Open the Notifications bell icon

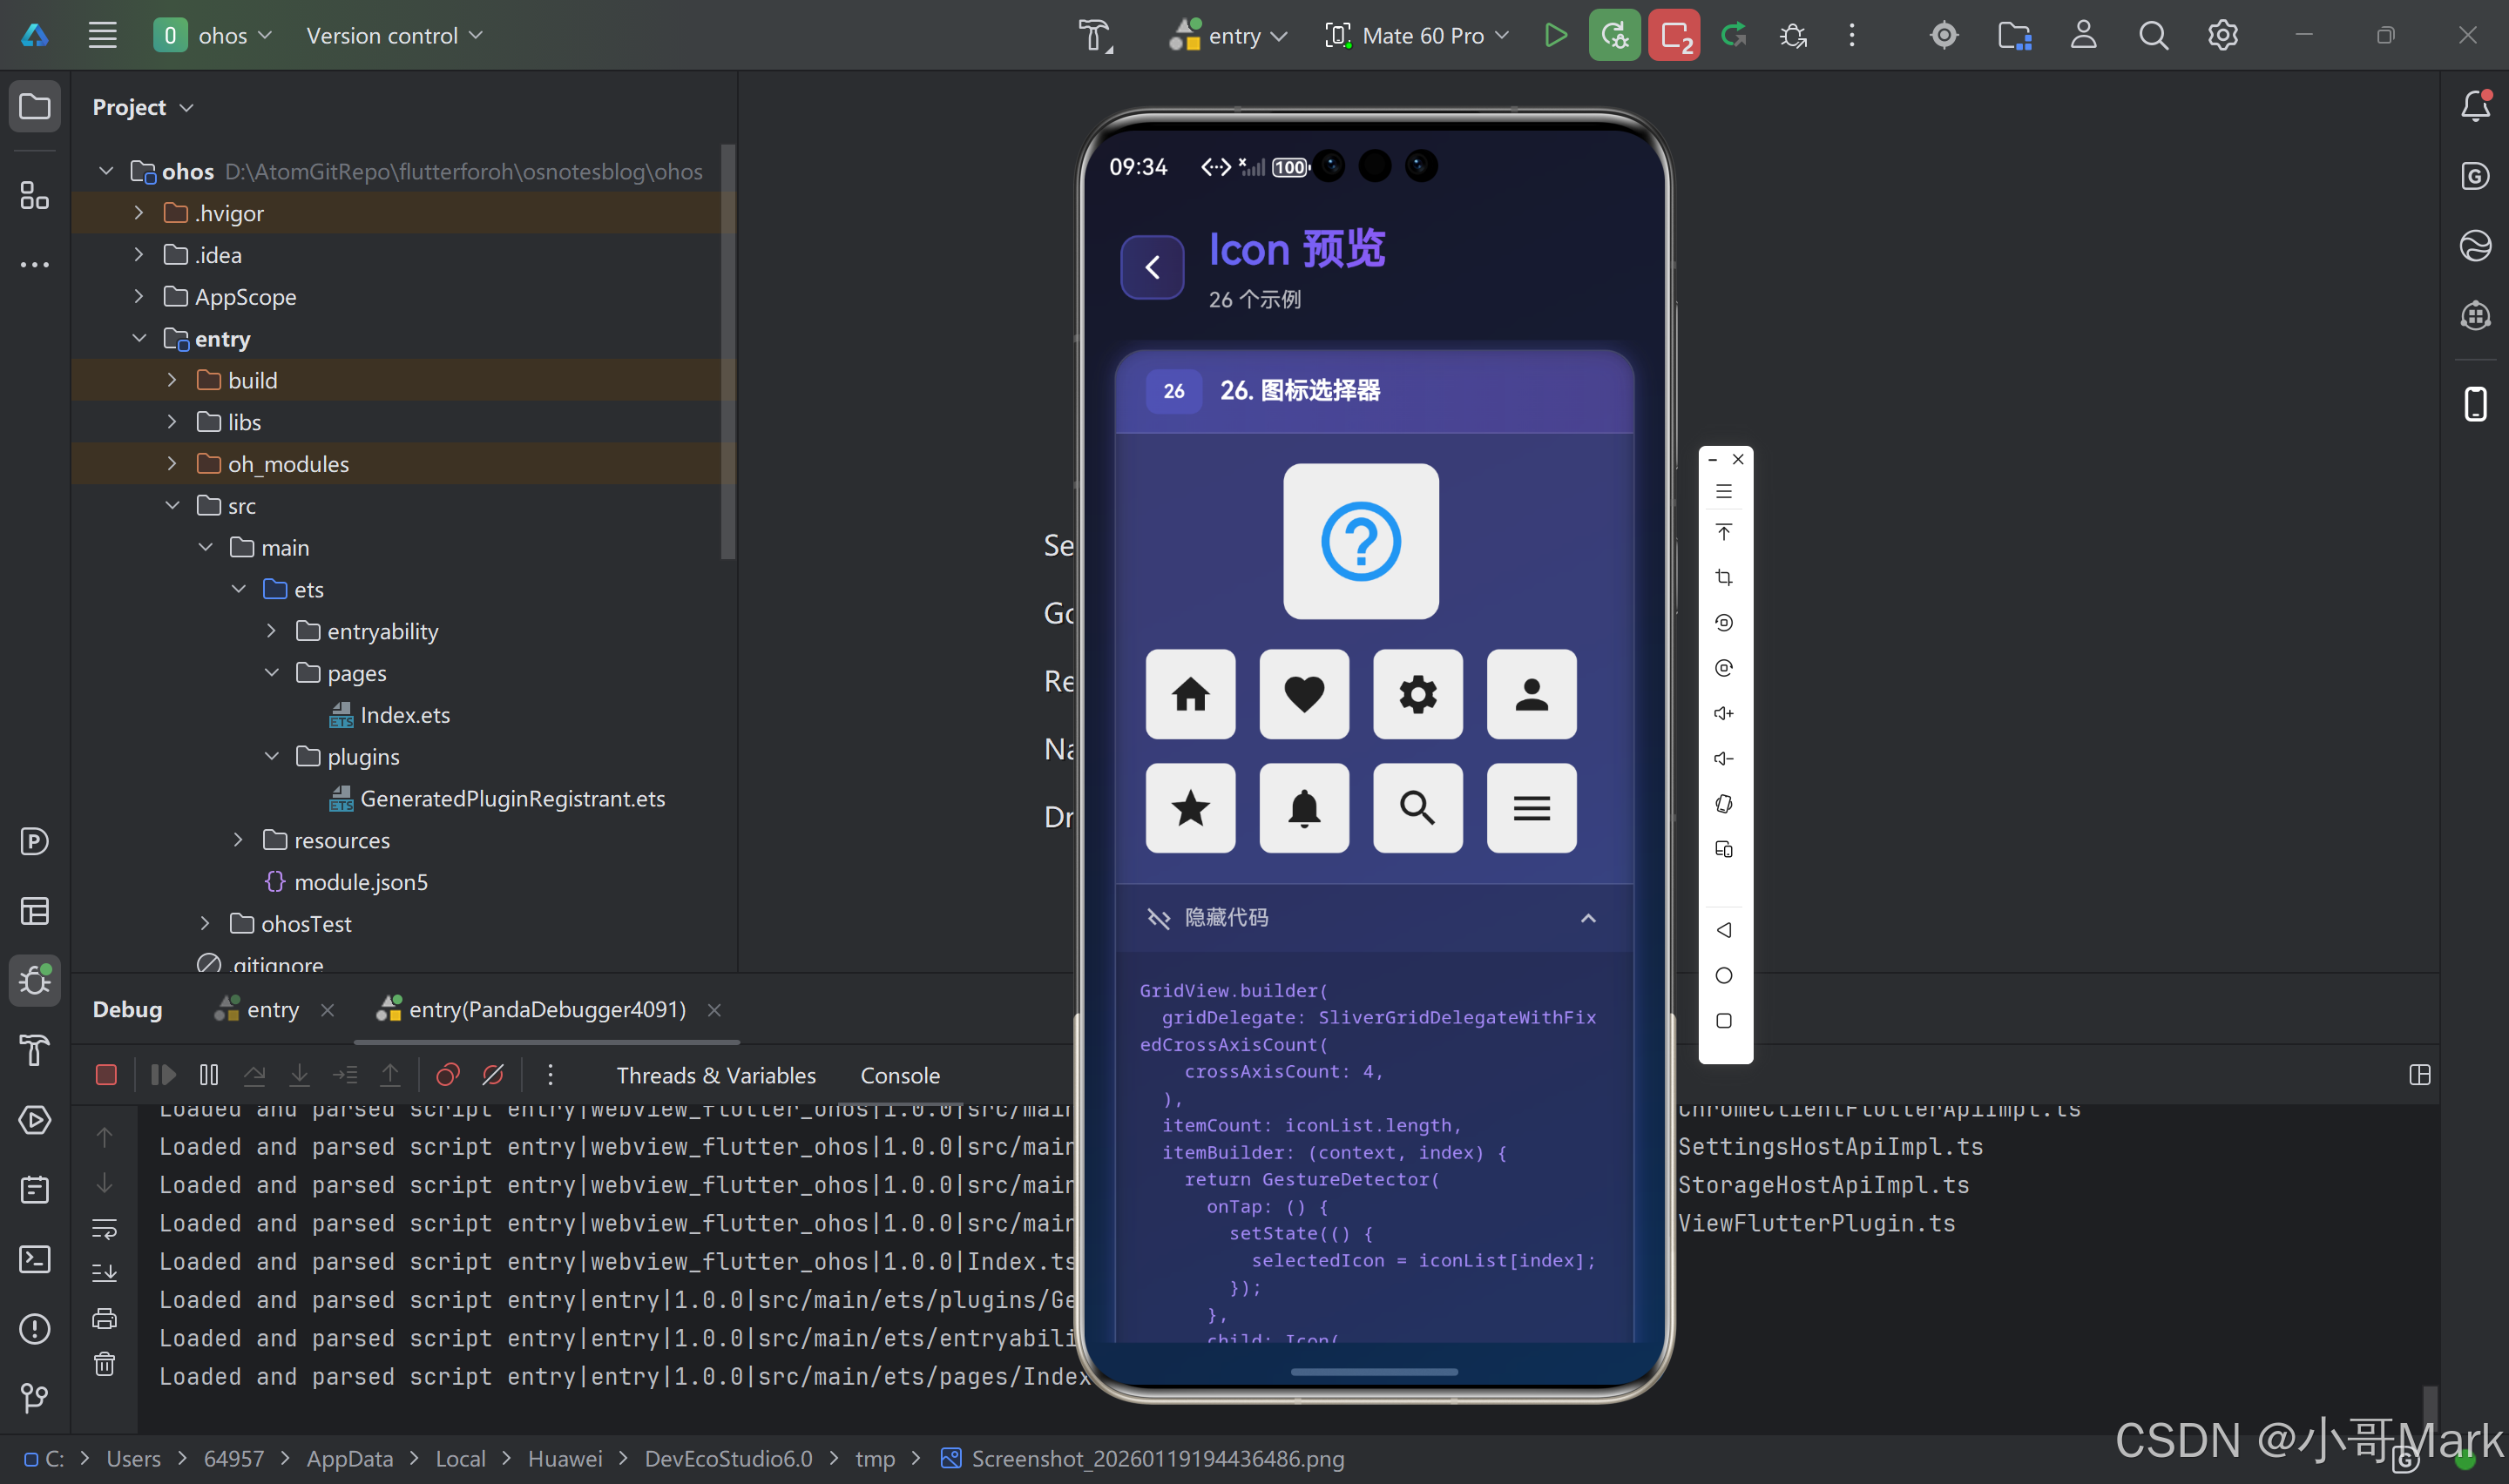click(x=2475, y=106)
